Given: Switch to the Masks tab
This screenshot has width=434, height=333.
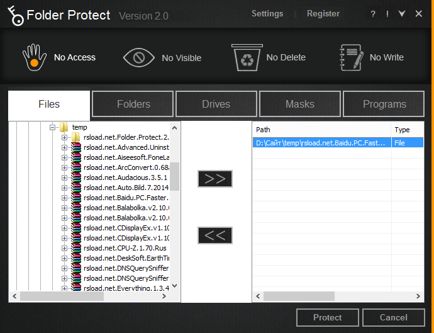Looking at the screenshot, I should tap(300, 104).
